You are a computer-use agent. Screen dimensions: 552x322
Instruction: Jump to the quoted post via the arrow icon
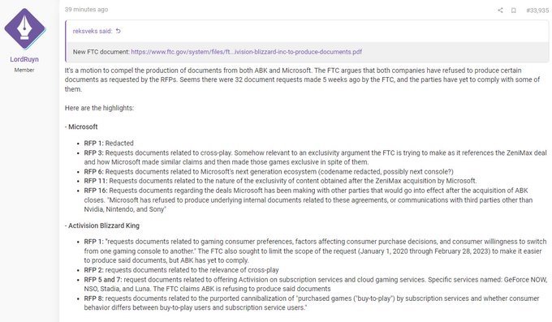click(119, 31)
